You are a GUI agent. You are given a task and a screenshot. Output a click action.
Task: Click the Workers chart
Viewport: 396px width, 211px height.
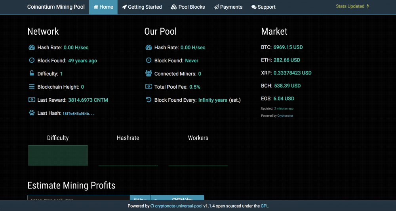(198, 155)
